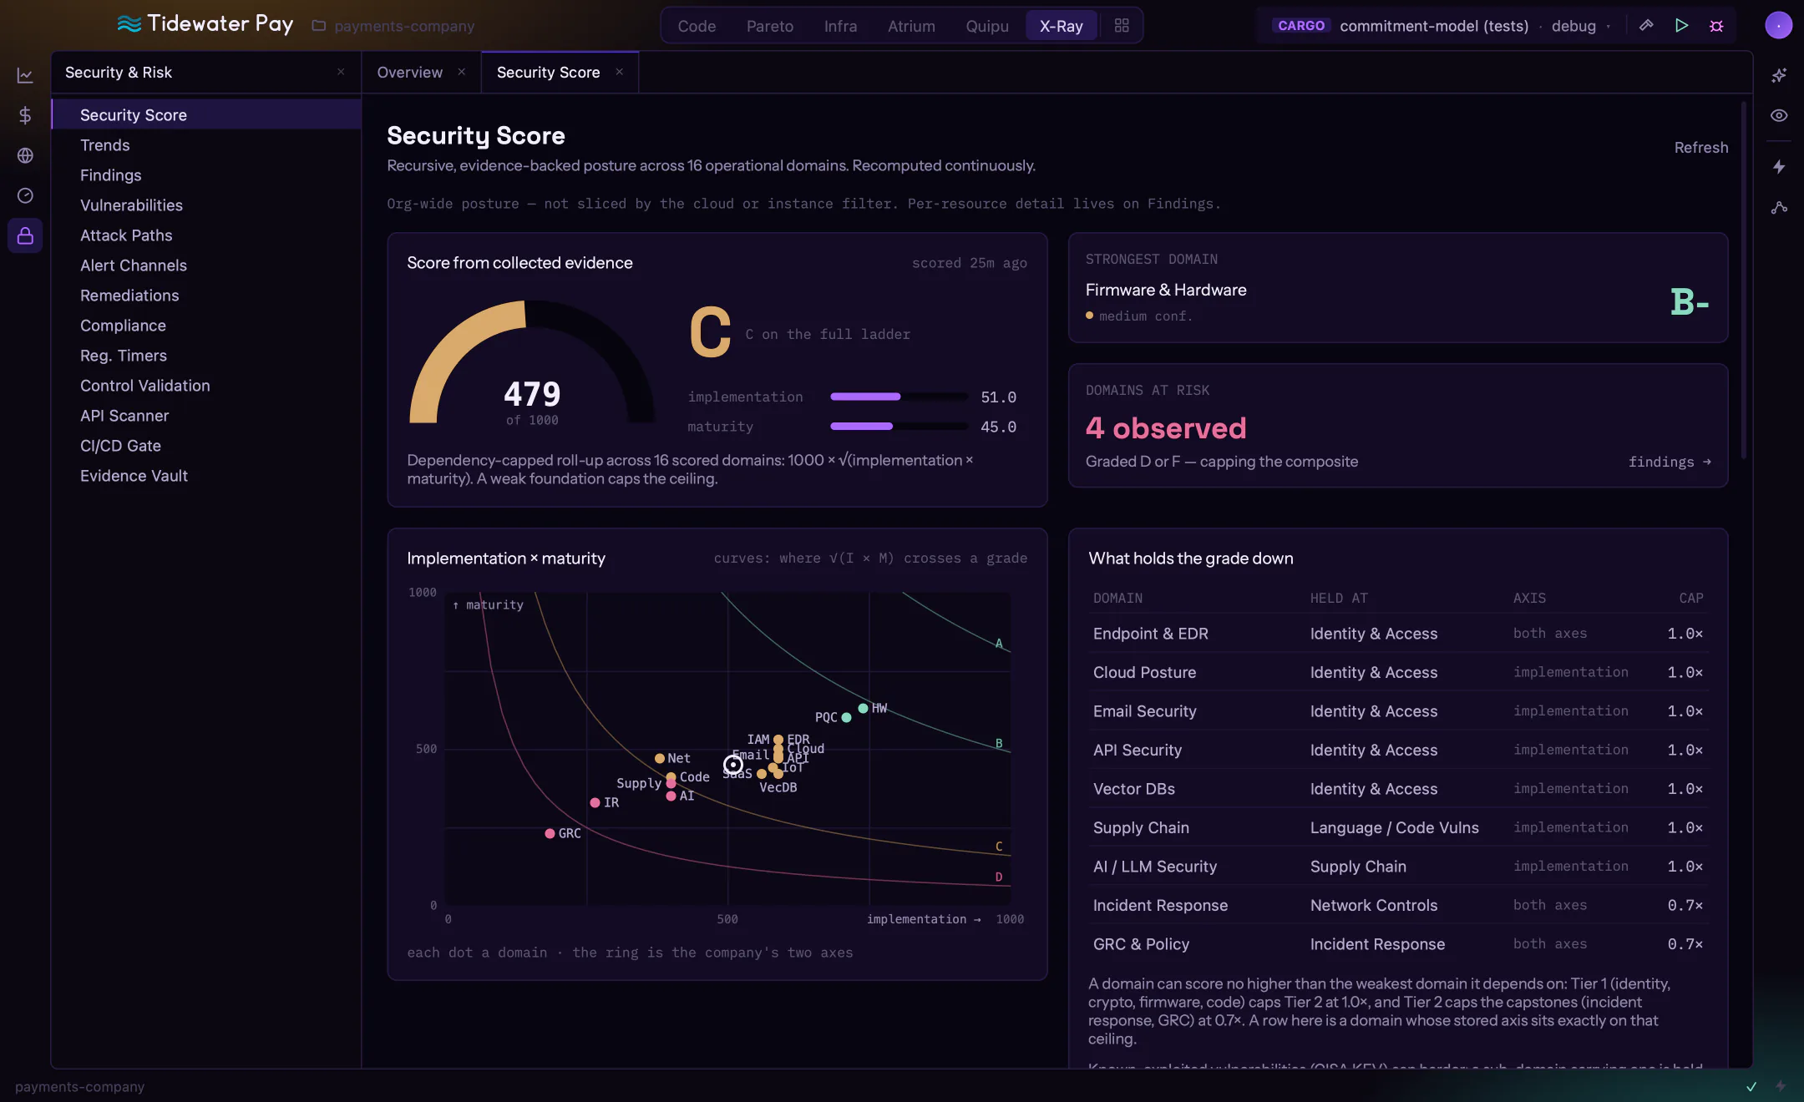Switch to the Infra workspace tab
This screenshot has height=1102, width=1804.
(840, 26)
